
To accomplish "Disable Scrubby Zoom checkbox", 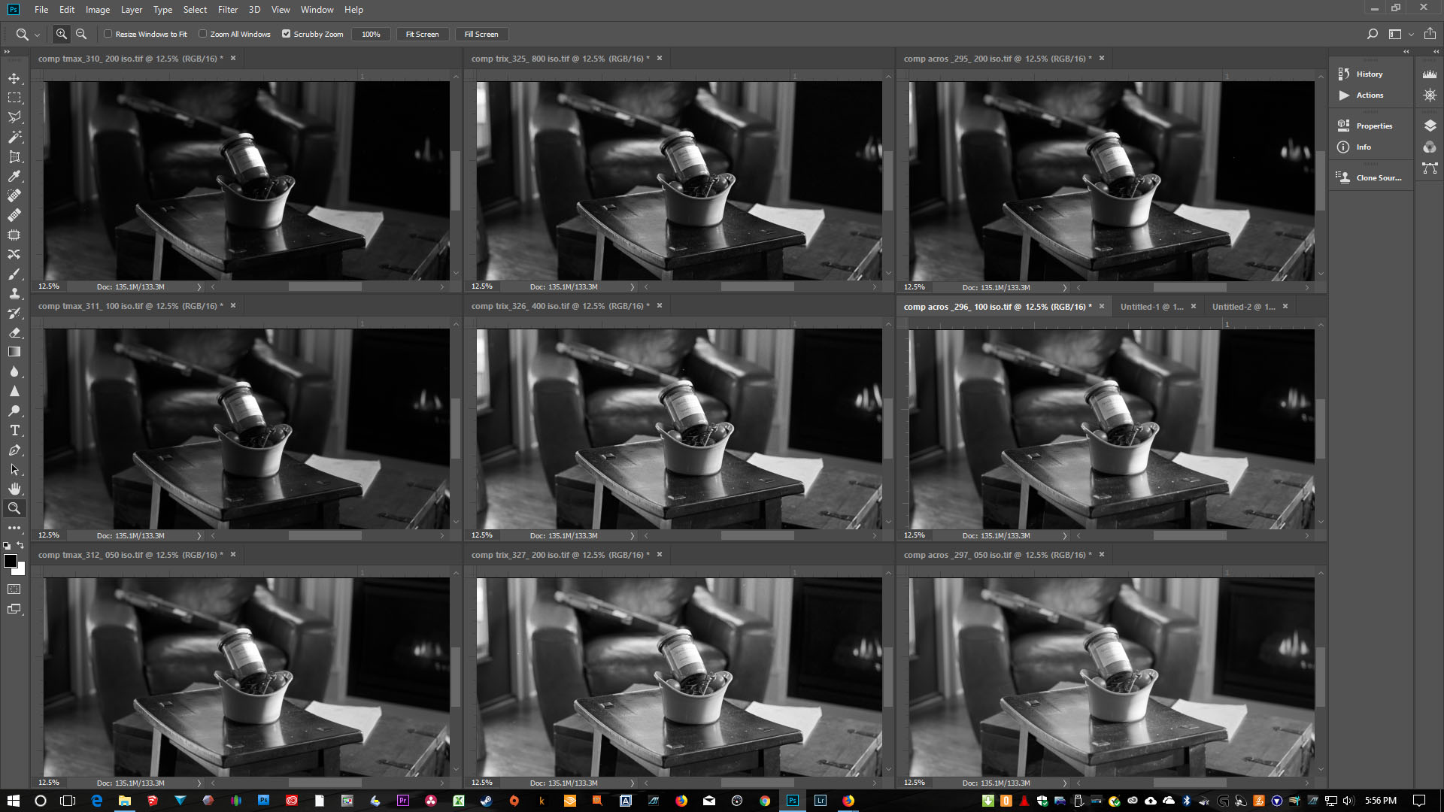I will tap(287, 34).
